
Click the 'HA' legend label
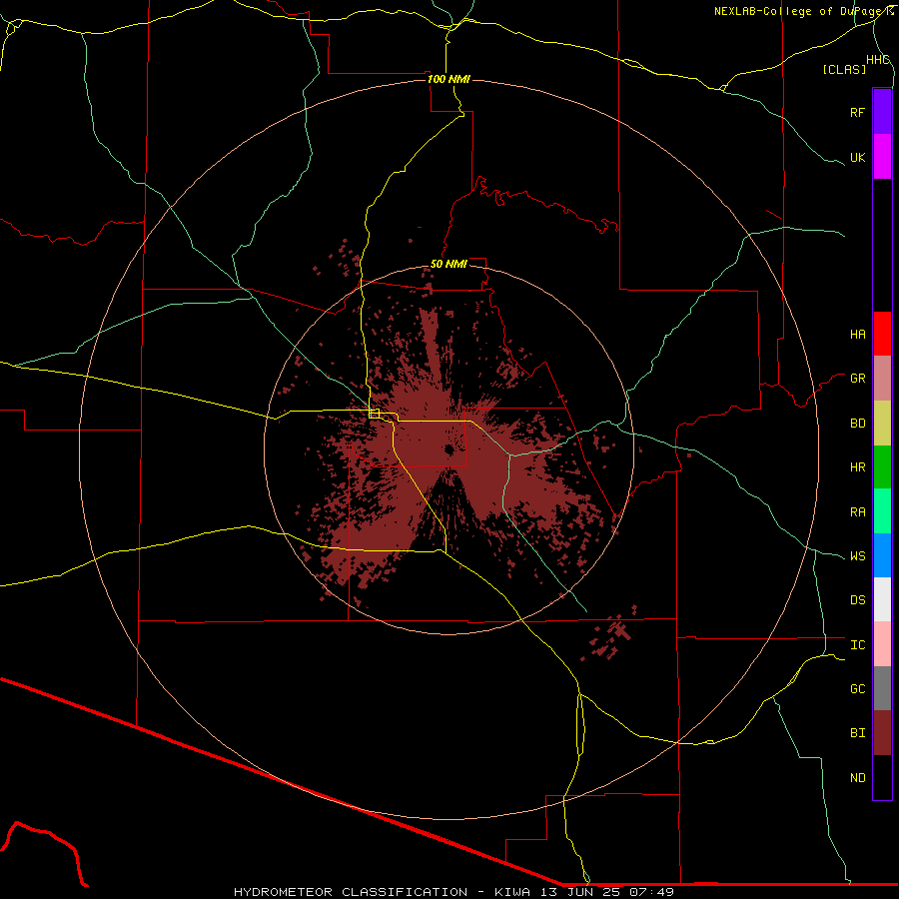[857, 334]
